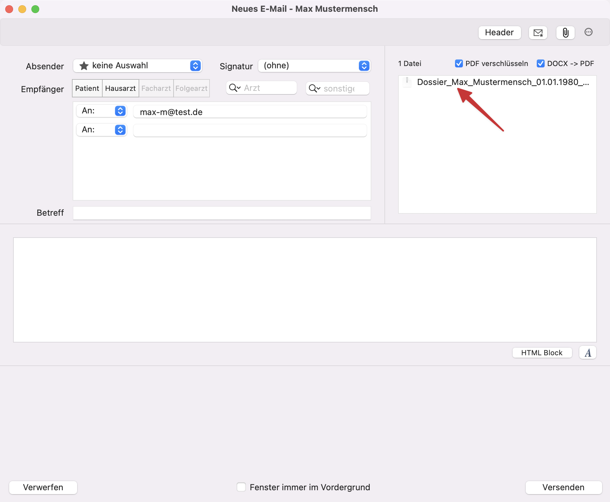The height and width of the screenshot is (502, 610).
Task: Click the font style 'A' icon
Action: click(x=588, y=353)
